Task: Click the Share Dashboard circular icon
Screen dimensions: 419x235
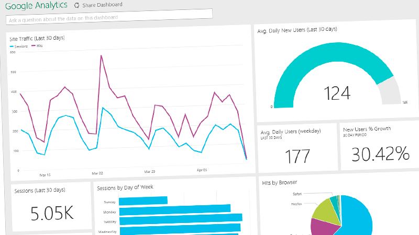Action: point(77,5)
